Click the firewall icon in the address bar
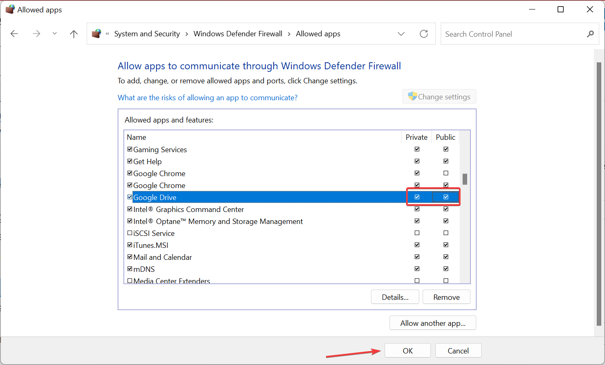This screenshot has height=365, width=605. point(97,34)
